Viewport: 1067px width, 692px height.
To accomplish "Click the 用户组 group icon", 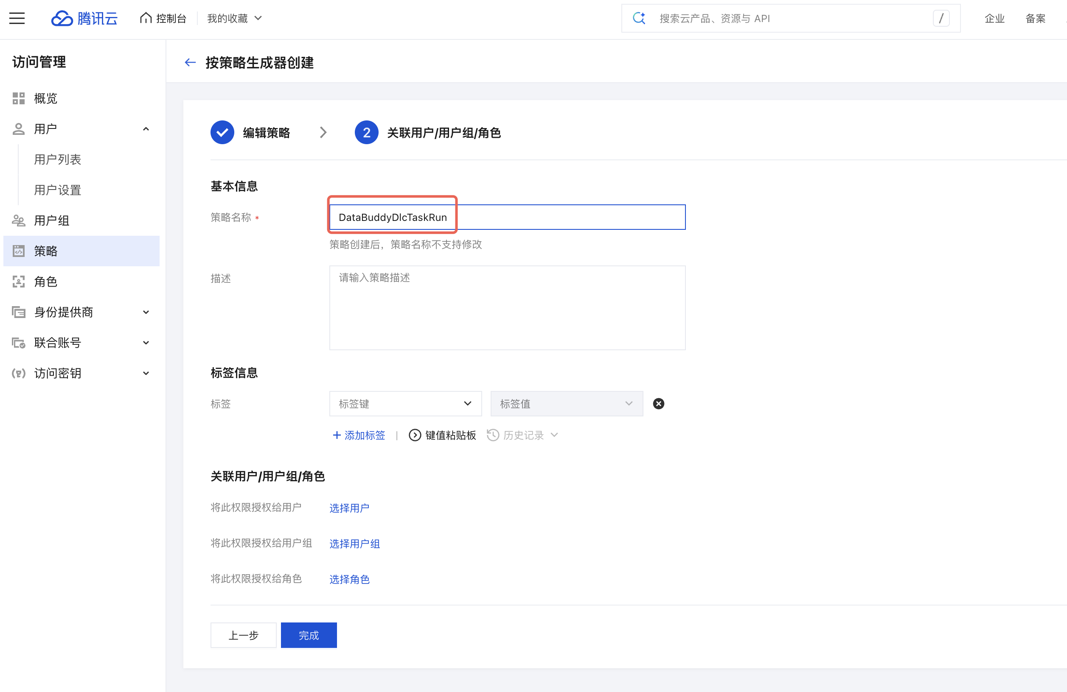I will (x=18, y=220).
